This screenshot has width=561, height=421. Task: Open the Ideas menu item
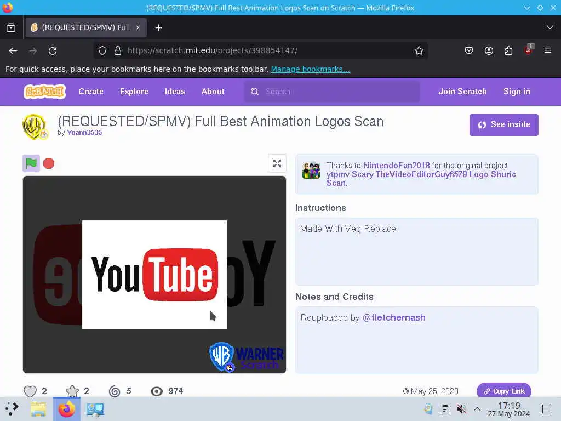pos(175,92)
